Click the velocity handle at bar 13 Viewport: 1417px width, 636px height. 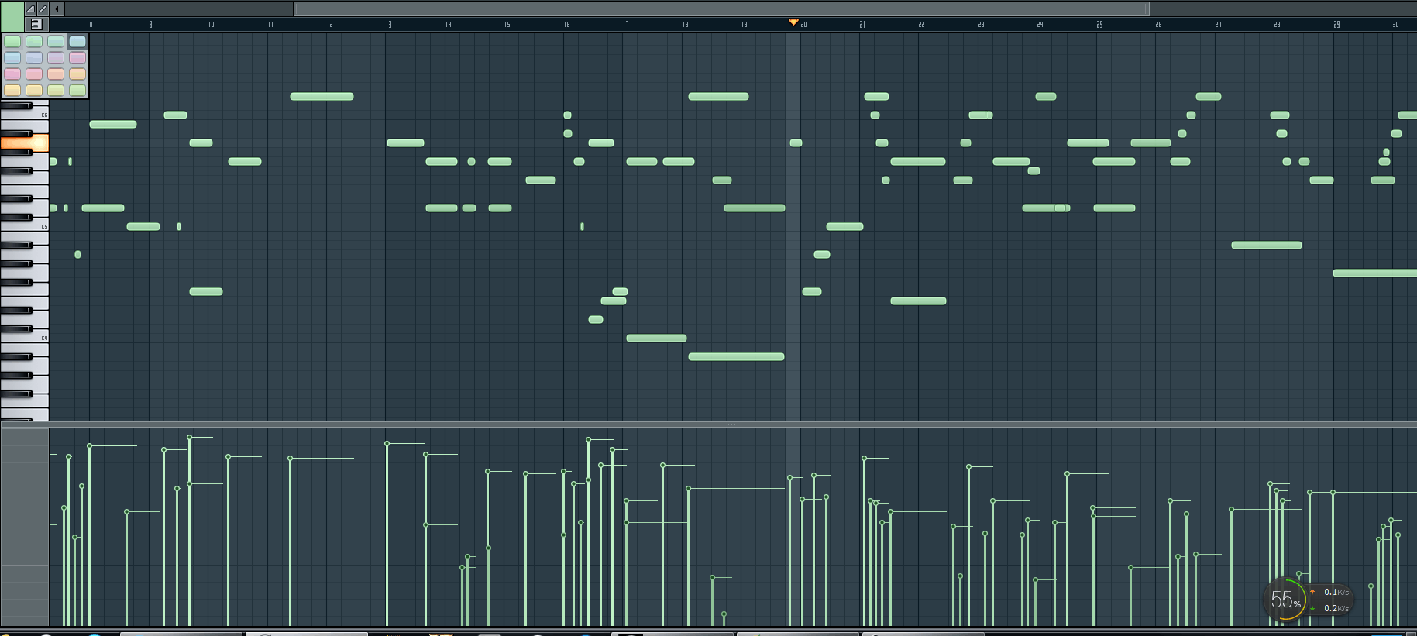click(x=387, y=443)
